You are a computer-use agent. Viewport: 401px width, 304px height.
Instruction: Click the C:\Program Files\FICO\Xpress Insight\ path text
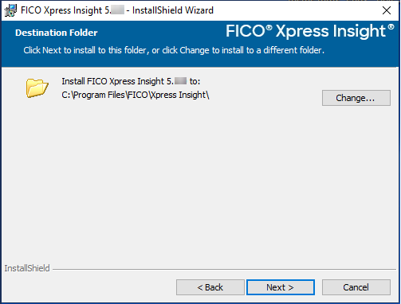pos(136,95)
